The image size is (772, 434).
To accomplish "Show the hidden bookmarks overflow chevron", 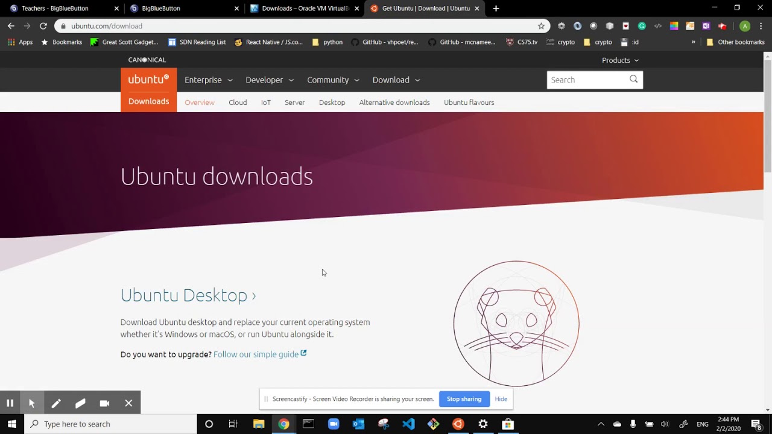I will click(693, 42).
